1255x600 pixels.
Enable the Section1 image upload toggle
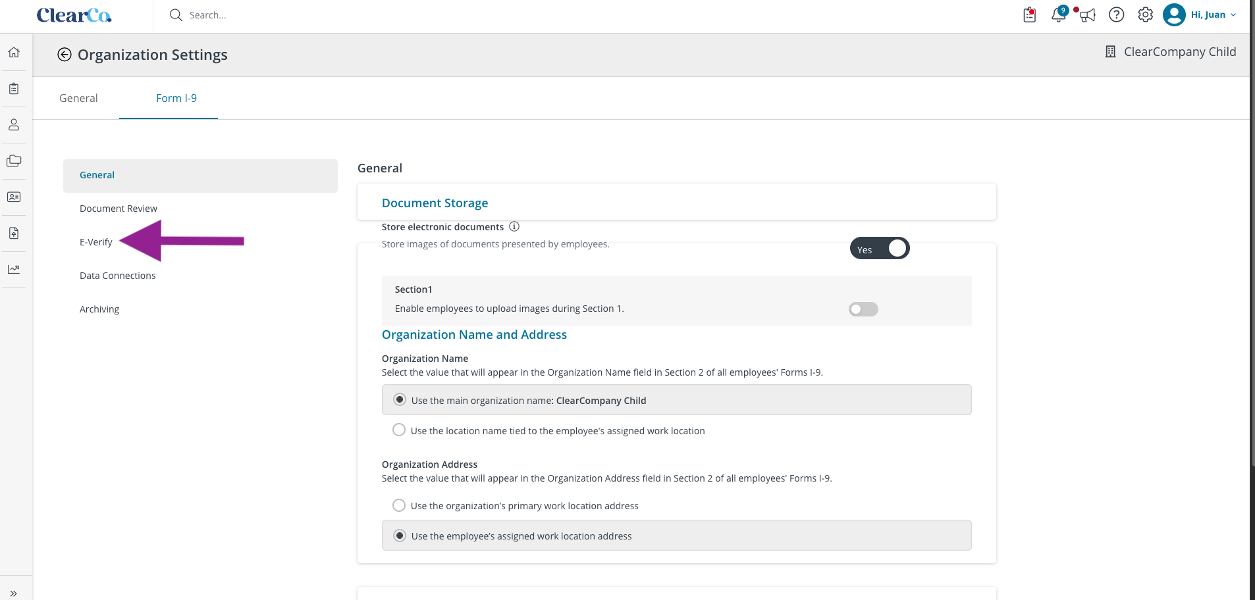tap(863, 309)
